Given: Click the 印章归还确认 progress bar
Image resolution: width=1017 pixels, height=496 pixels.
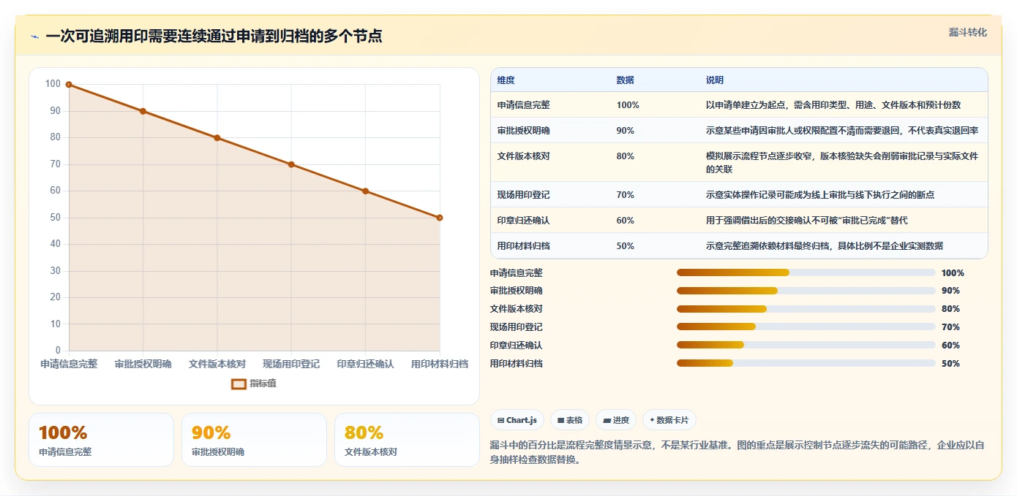Looking at the screenshot, I should (x=806, y=345).
